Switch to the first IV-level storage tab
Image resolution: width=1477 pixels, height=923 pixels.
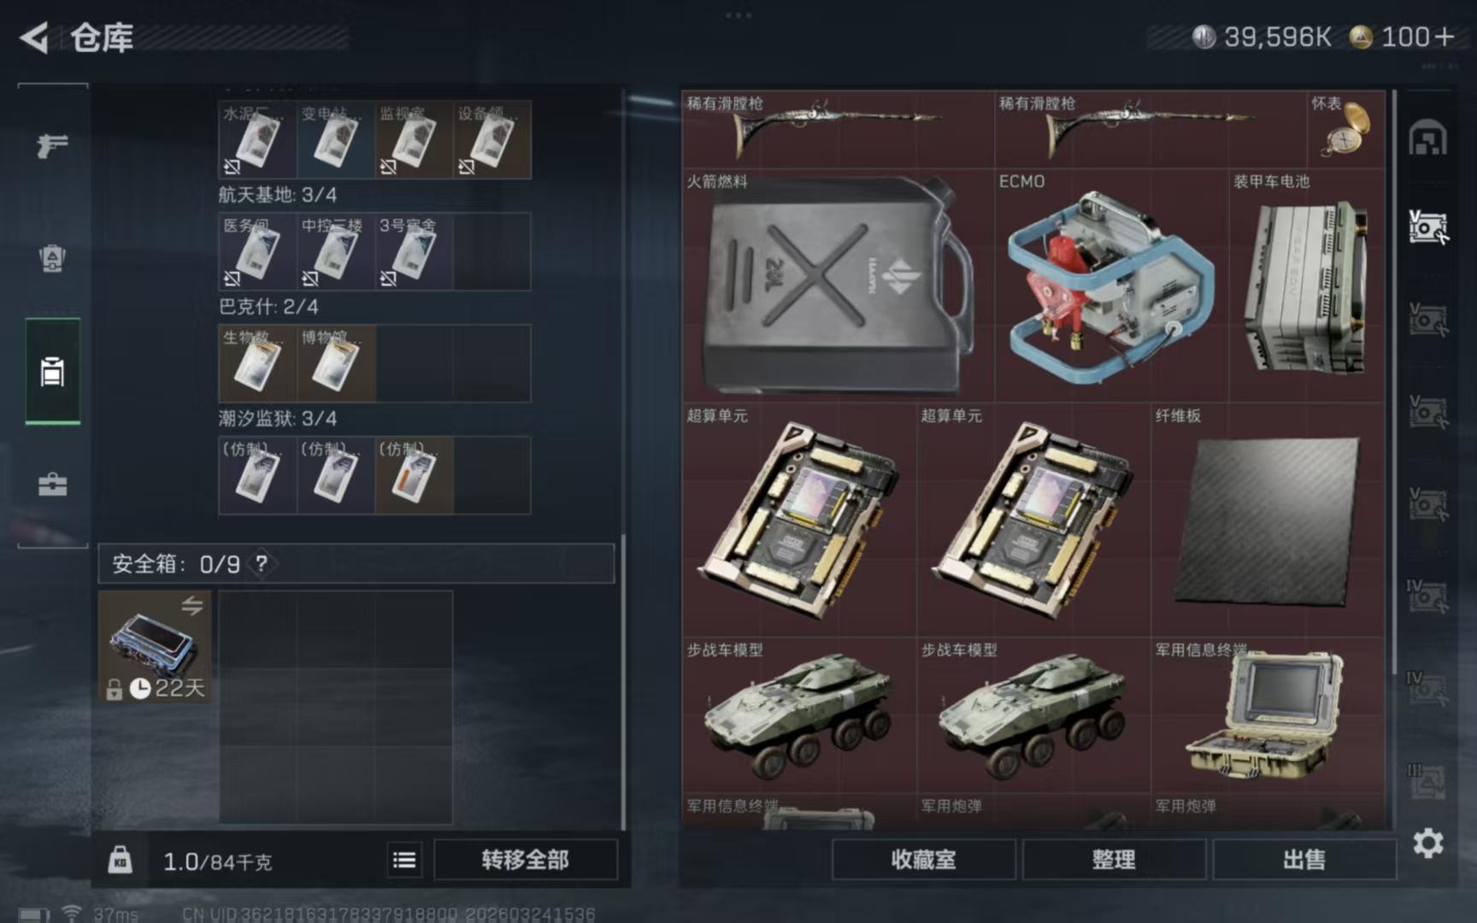(1427, 597)
